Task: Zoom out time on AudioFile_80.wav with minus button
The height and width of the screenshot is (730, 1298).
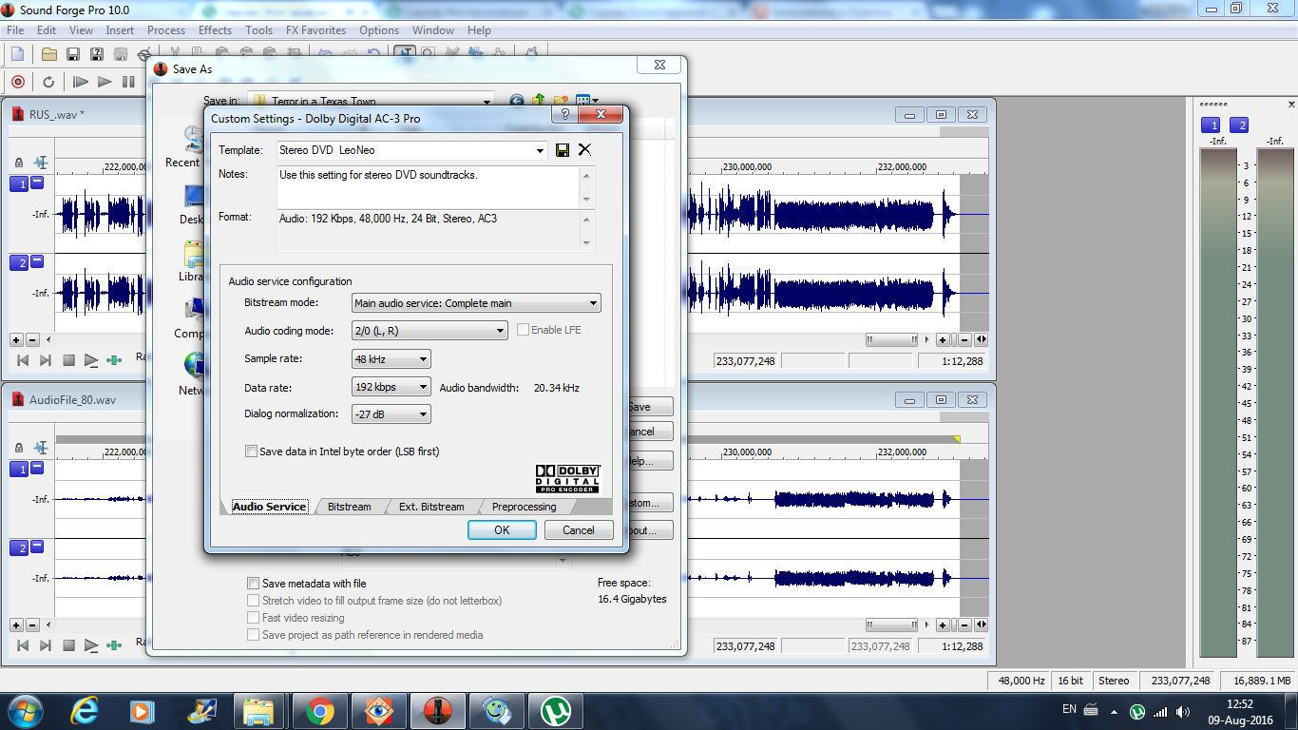Action: pos(965,624)
